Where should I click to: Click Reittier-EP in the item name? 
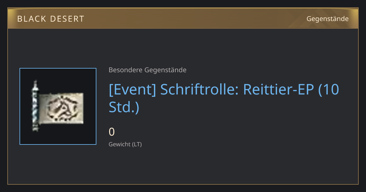pos(279,90)
